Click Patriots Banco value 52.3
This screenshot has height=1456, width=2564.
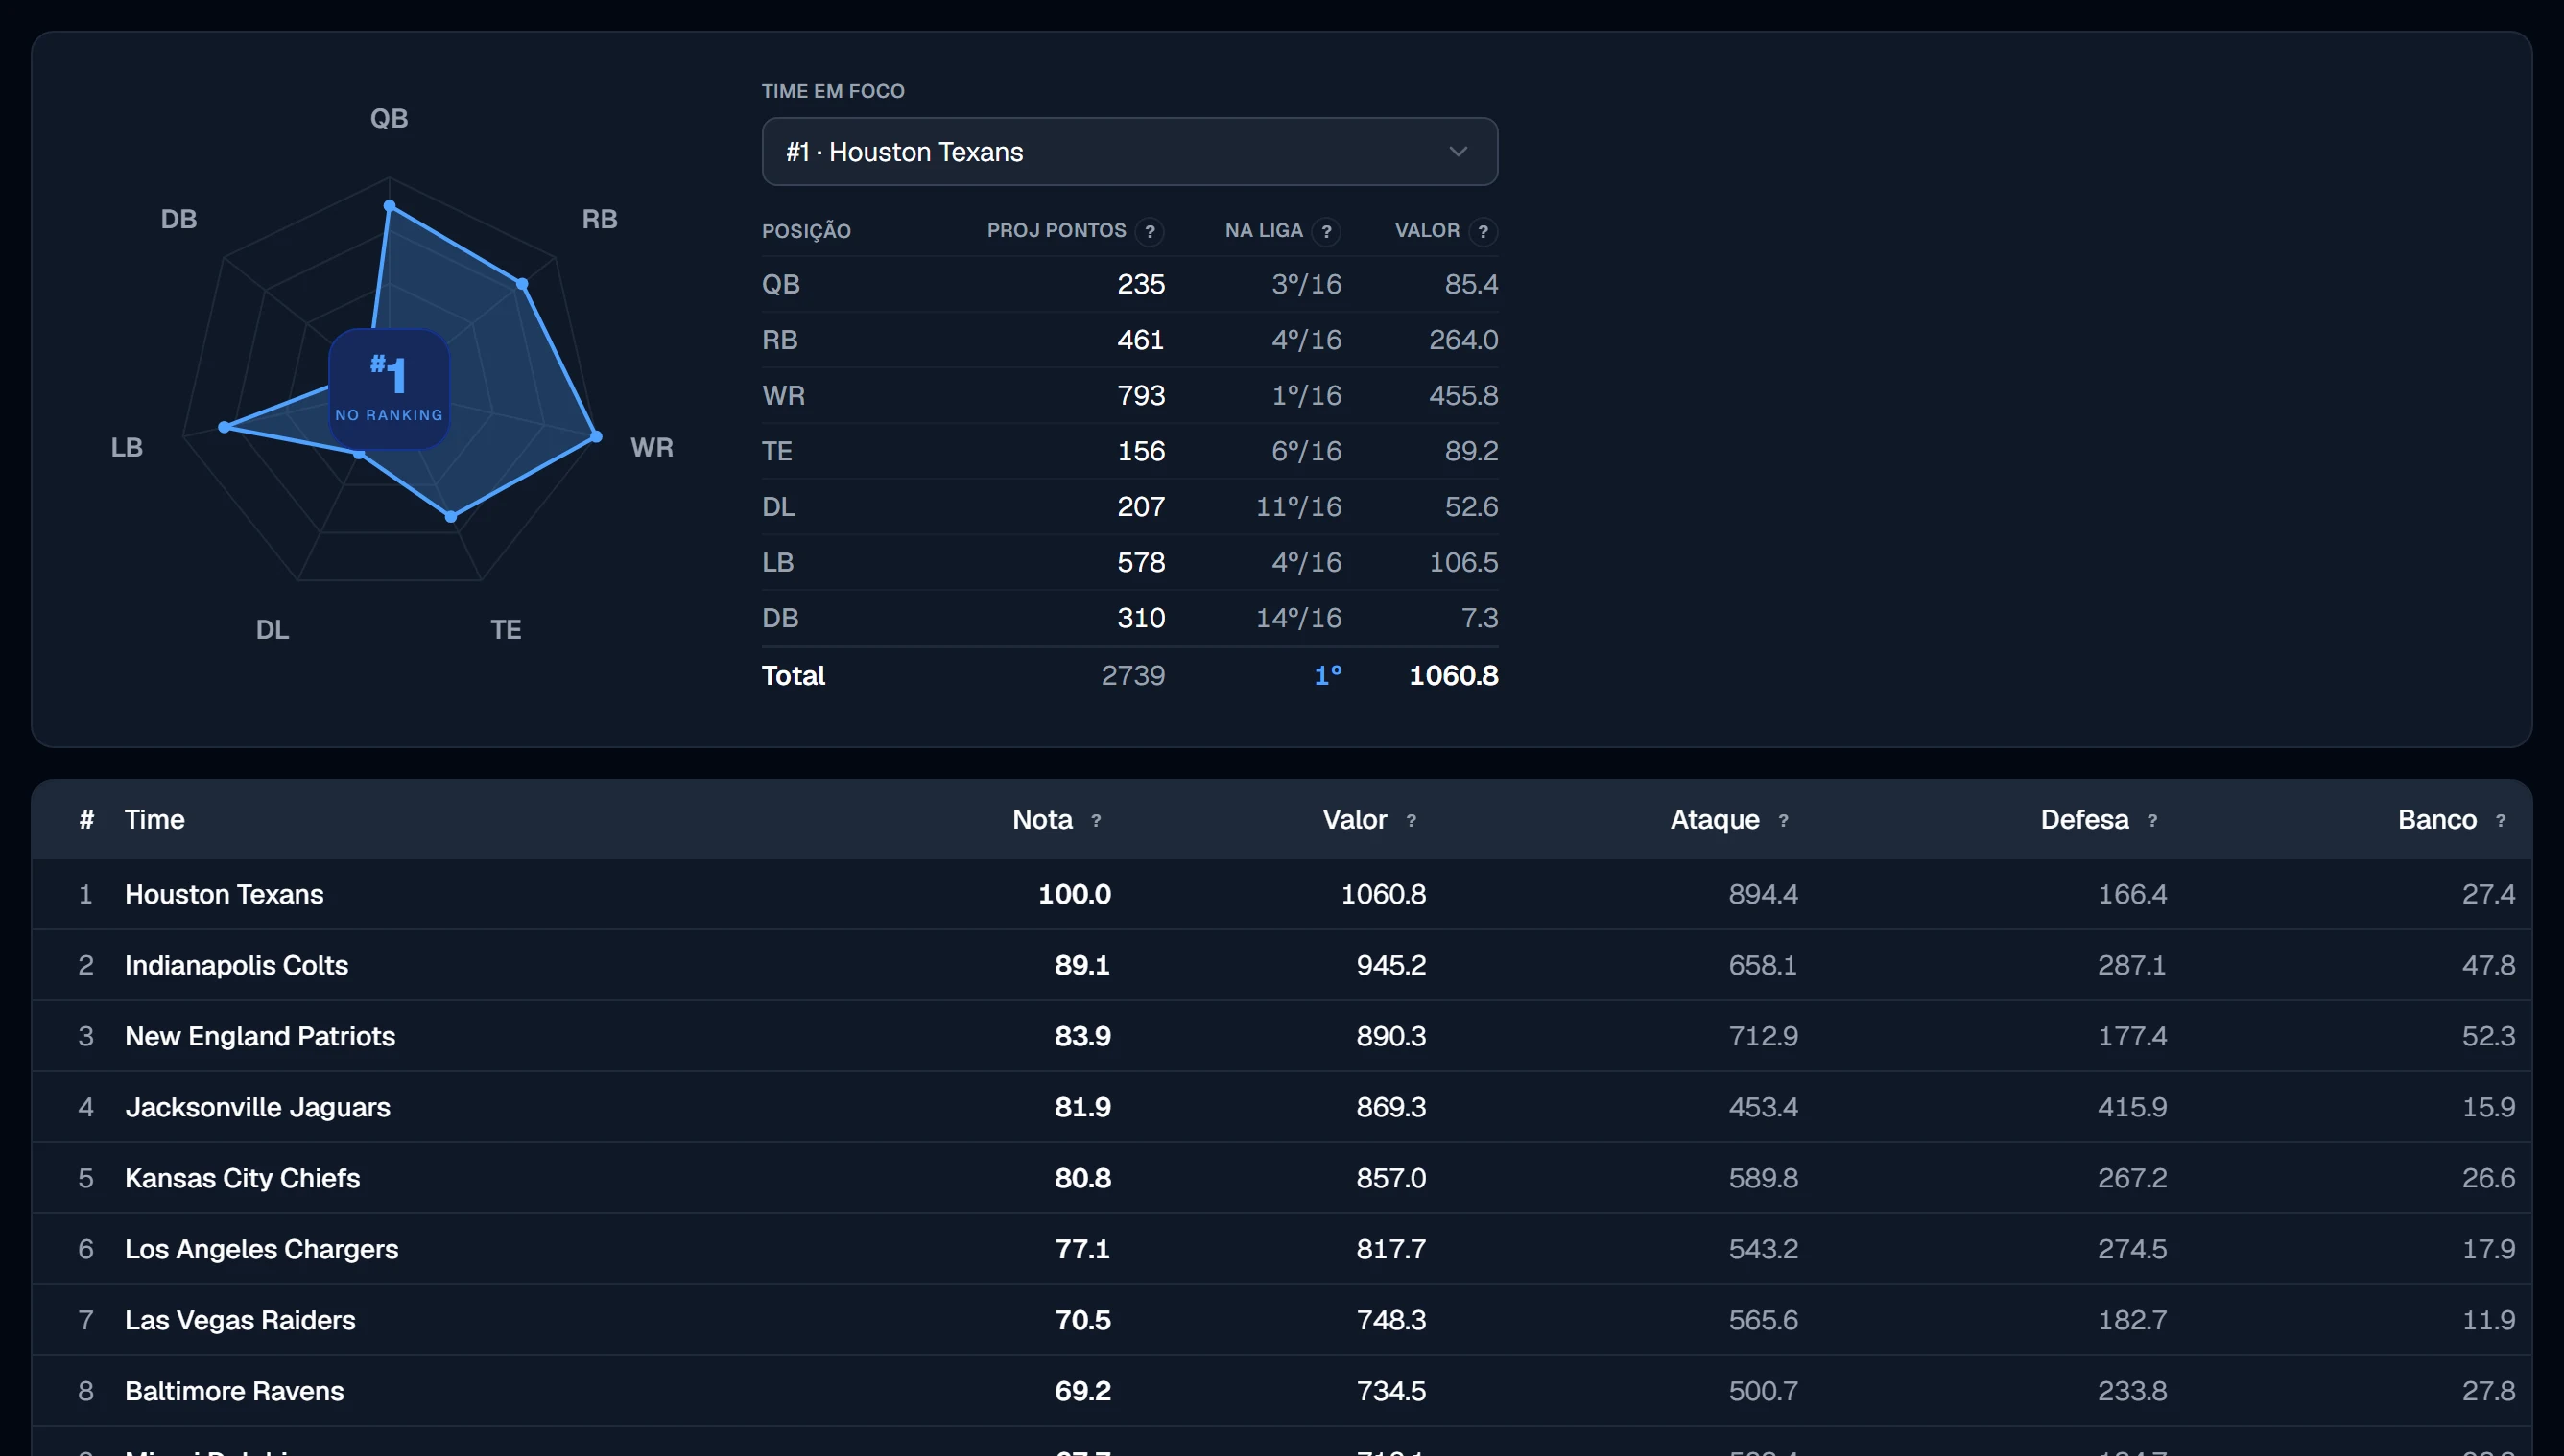(2488, 1036)
